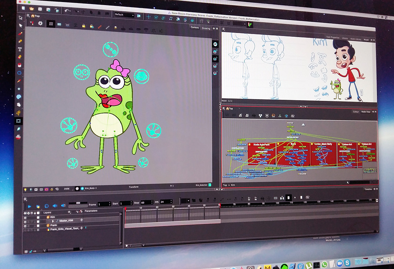Image resolution: width=394 pixels, height=269 pixels.
Task: Play the animation with the blue play button
Action: 30,207
